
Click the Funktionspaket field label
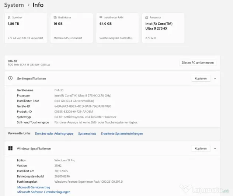27,182
